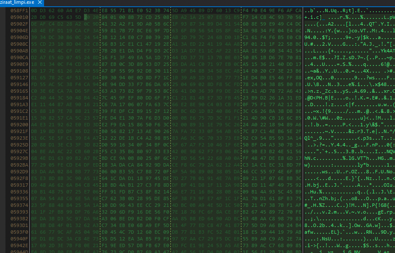The width and height of the screenshot is (395, 253).
Task: Select offset 058FF1 in the address column
Action: [x=19, y=10]
